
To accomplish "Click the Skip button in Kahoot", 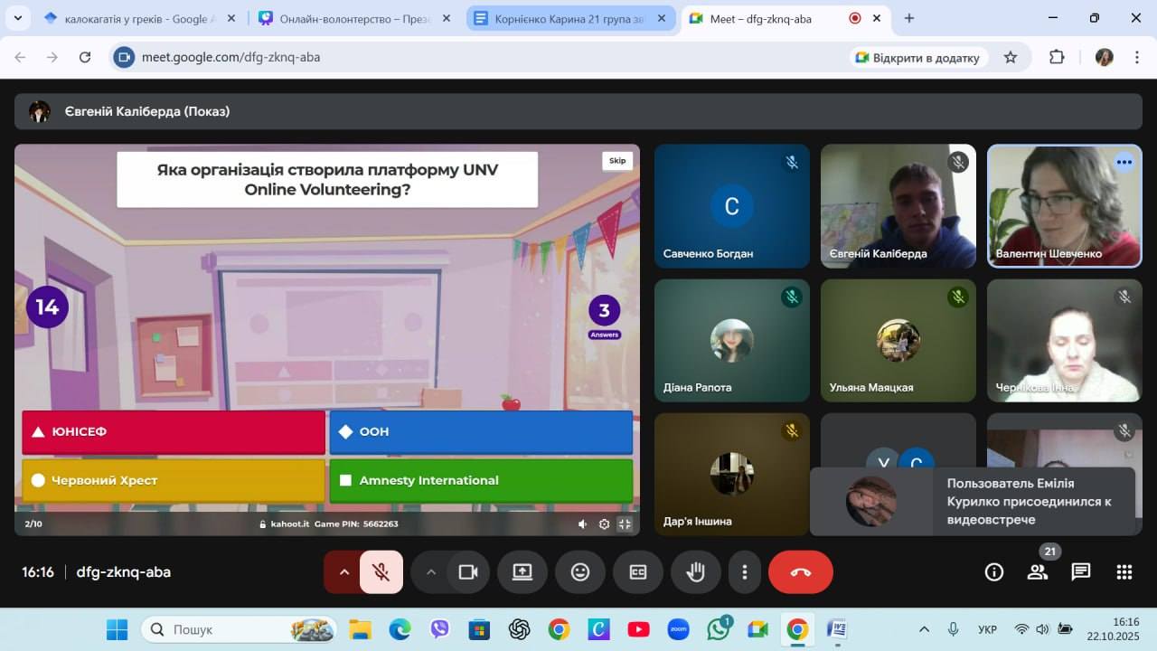I will (x=617, y=161).
